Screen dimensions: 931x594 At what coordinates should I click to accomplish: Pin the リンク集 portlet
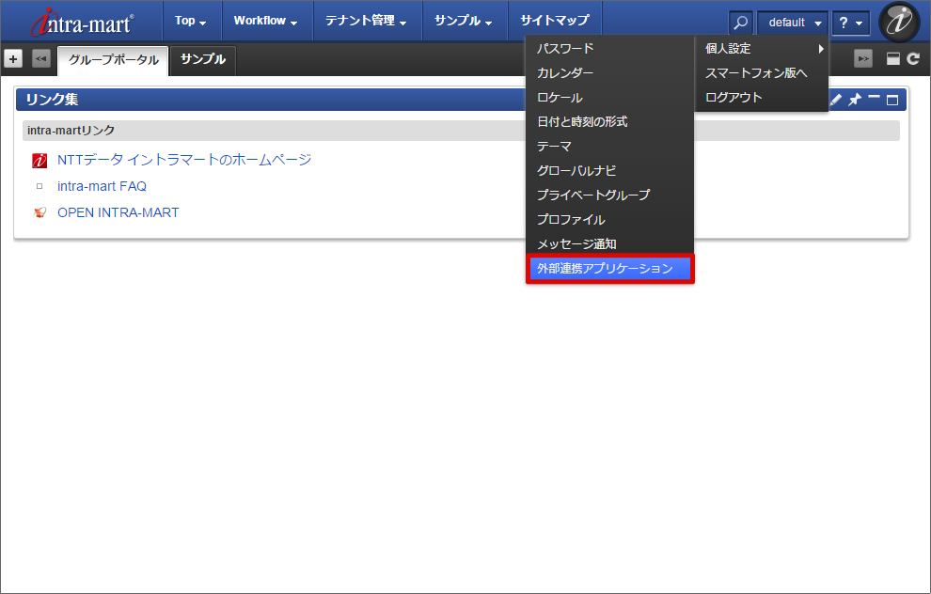click(x=855, y=100)
